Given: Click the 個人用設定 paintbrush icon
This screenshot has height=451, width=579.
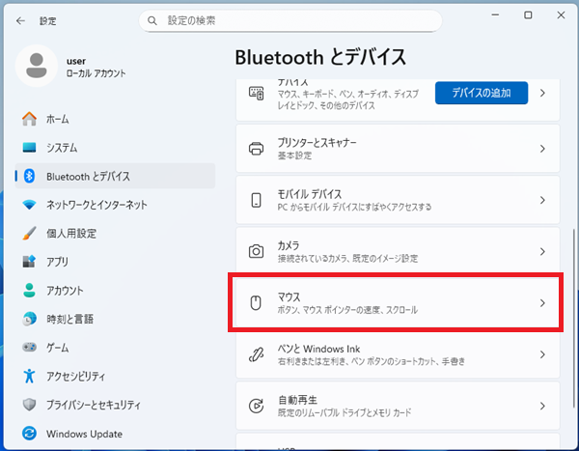Looking at the screenshot, I should (29, 234).
